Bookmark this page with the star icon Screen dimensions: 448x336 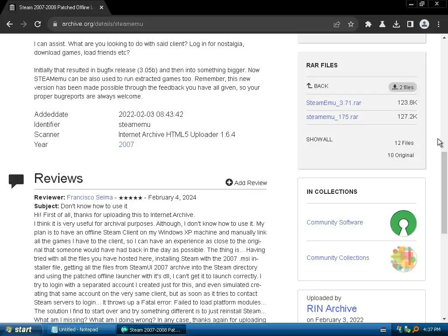pos(351,24)
